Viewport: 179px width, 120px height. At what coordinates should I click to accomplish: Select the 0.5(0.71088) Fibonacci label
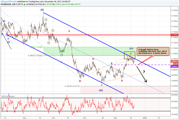(37, 47)
